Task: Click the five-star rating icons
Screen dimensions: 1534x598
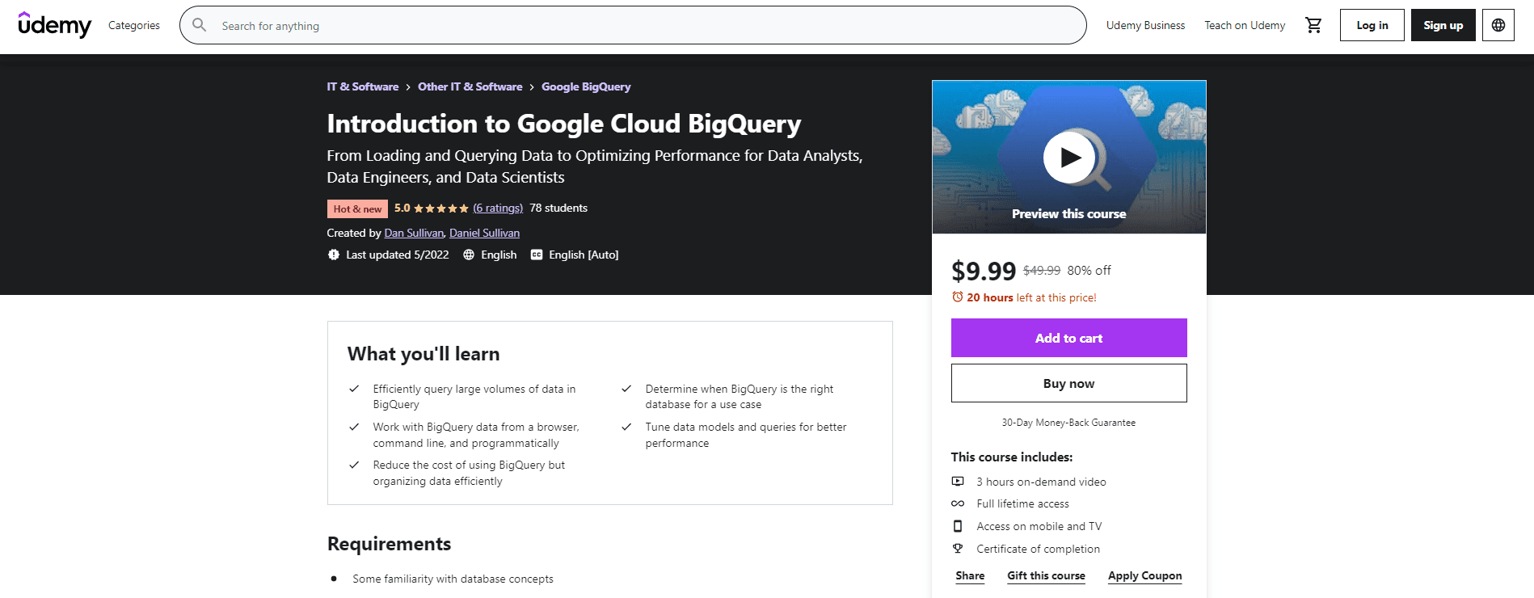Action: 440,208
